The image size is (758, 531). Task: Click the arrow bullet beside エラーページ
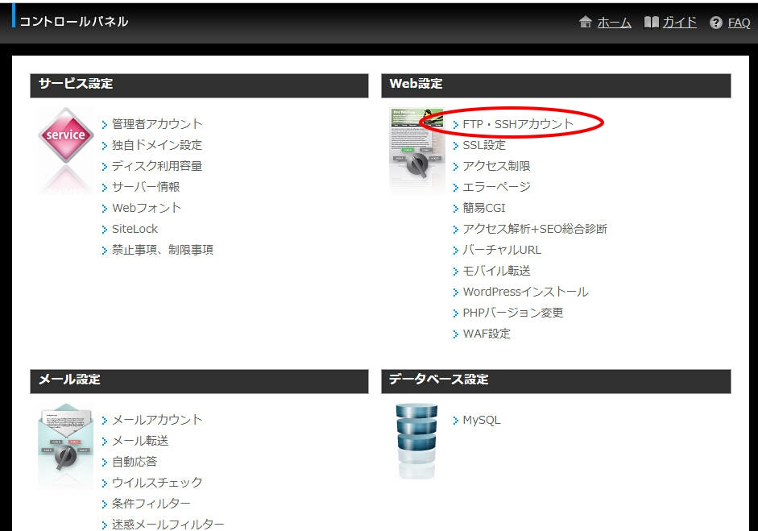click(x=455, y=187)
